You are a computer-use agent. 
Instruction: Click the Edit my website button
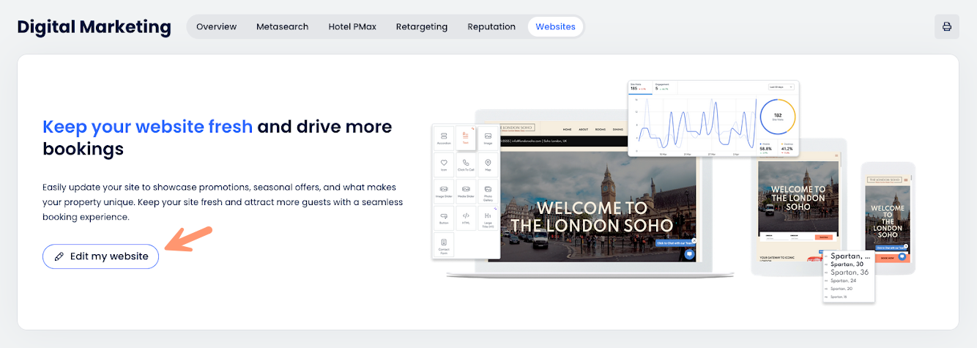[100, 256]
